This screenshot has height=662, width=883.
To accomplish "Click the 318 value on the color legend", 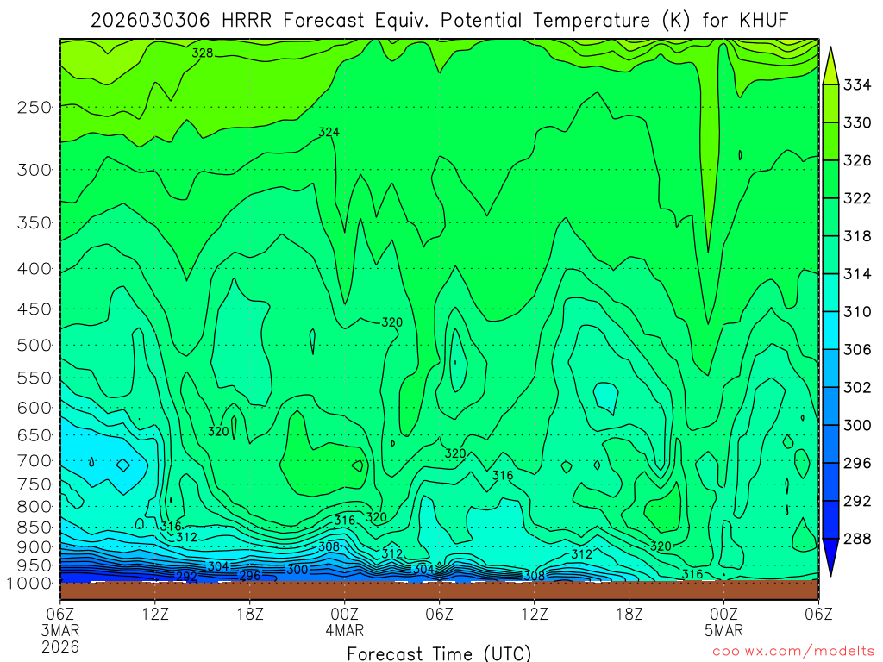I will (x=857, y=236).
